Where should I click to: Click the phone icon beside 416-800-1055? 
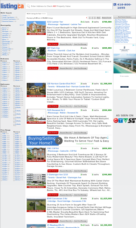tap(115, 4)
